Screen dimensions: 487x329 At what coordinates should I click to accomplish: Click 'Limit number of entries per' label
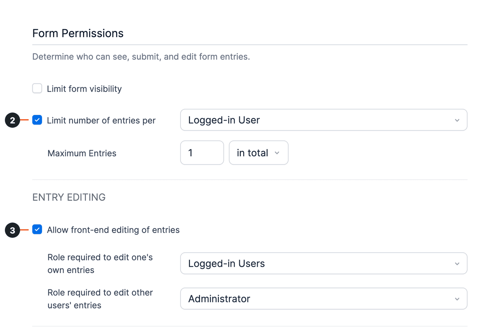[101, 121]
